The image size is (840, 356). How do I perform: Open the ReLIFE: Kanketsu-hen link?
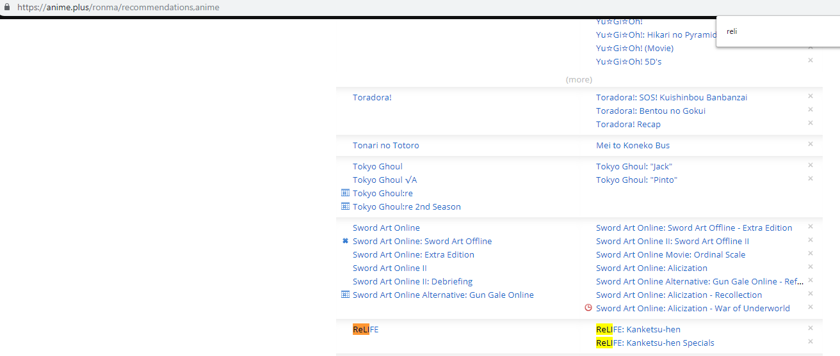638,329
